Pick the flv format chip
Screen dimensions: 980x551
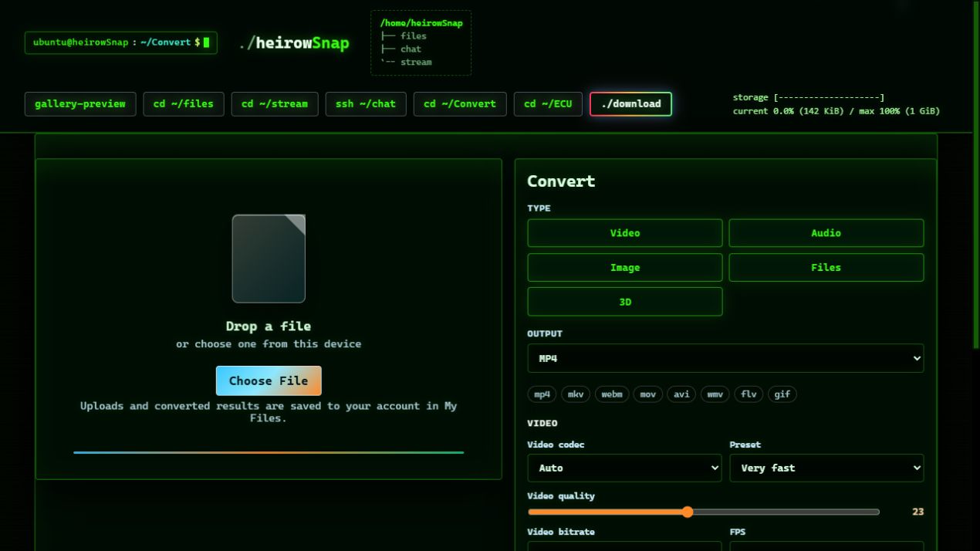[x=749, y=394]
